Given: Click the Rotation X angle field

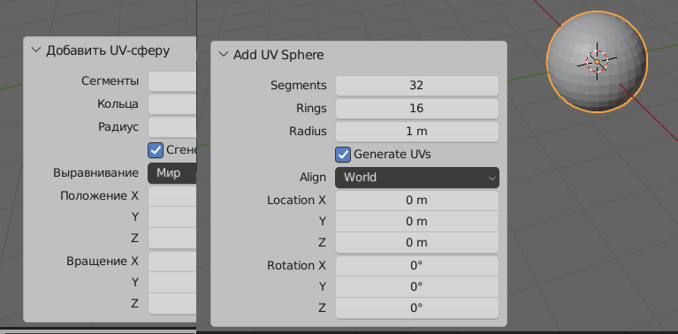Looking at the screenshot, I should (x=417, y=265).
